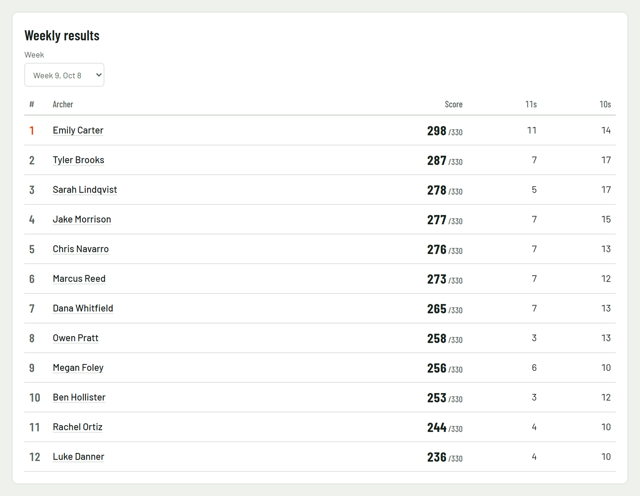The height and width of the screenshot is (496, 640).
Task: Select Marcus Reed's score 273
Action: 436,279
